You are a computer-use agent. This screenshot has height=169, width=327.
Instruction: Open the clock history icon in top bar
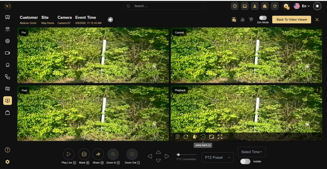pos(235,6)
